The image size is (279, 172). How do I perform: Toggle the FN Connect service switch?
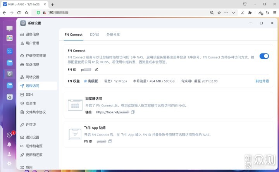[264, 56]
